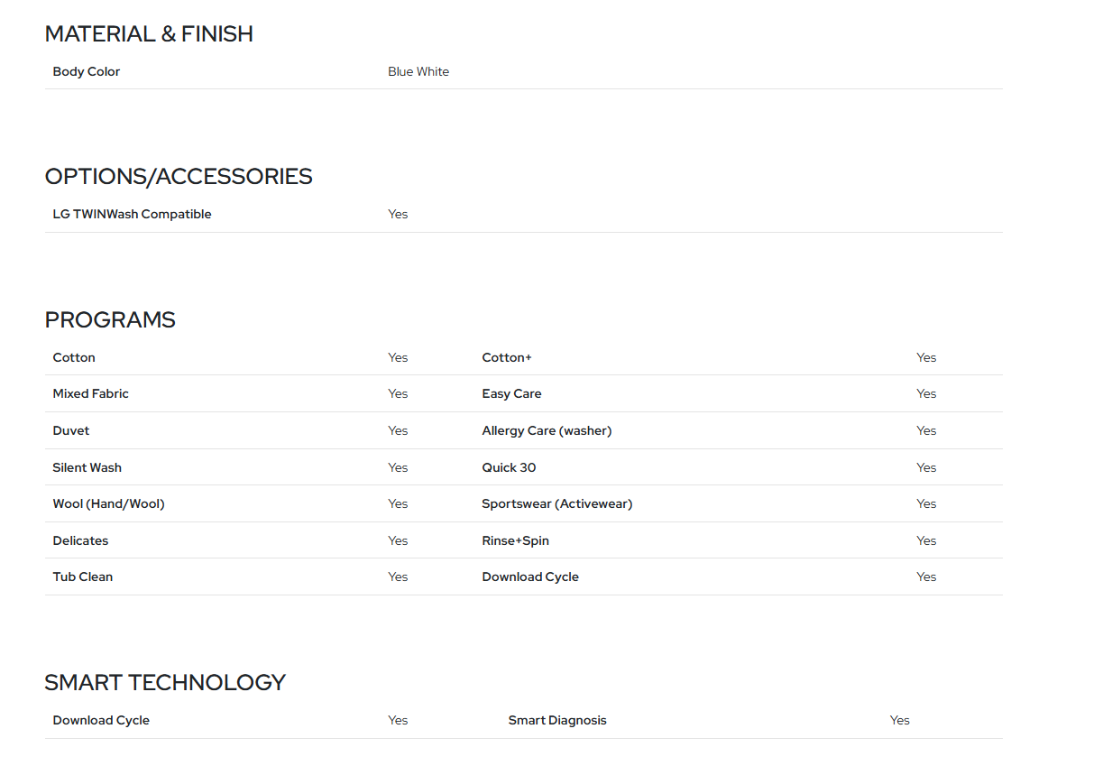
Task: Select the Smart Diagnosis label
Action: click(557, 720)
